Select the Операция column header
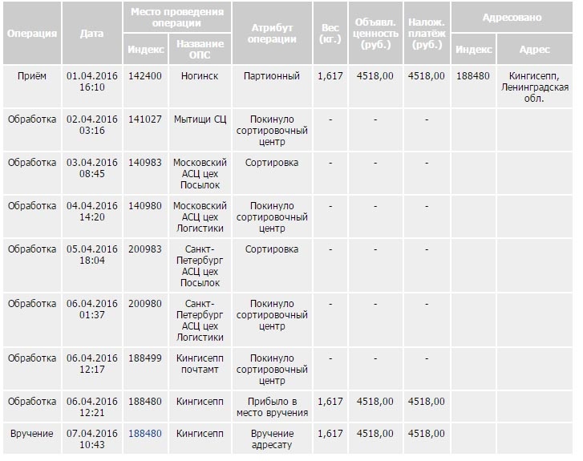The height and width of the screenshot is (461, 583). pos(32,33)
